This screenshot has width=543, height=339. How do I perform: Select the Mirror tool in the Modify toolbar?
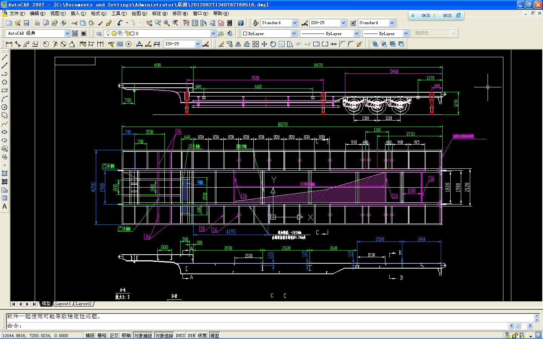tap(238, 44)
